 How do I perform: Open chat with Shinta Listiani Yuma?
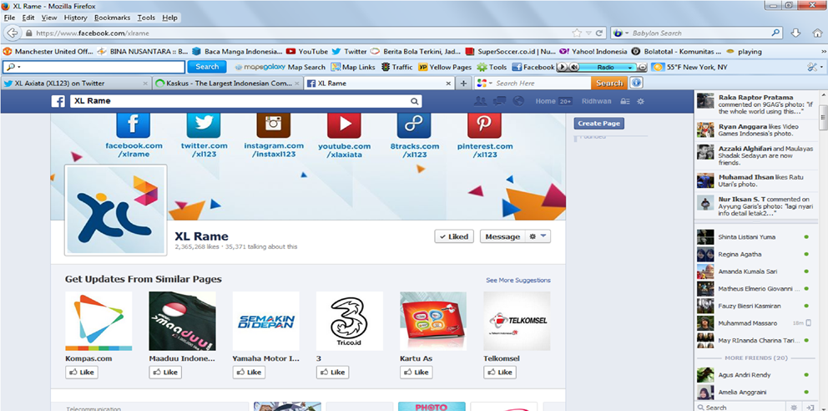(757, 236)
